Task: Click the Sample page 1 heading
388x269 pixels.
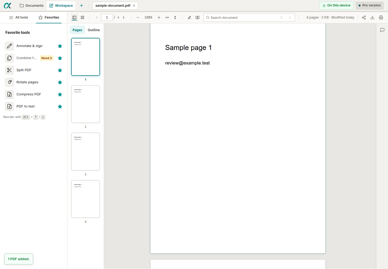Action: [188, 48]
